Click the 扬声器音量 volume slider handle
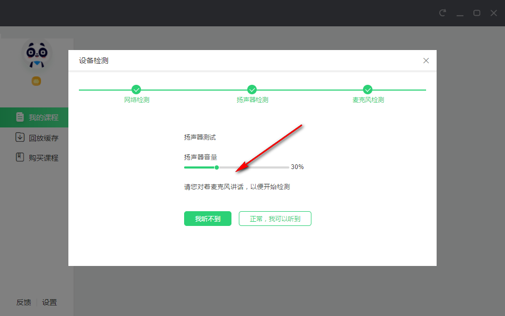Image resolution: width=505 pixels, height=316 pixels. coord(217,167)
